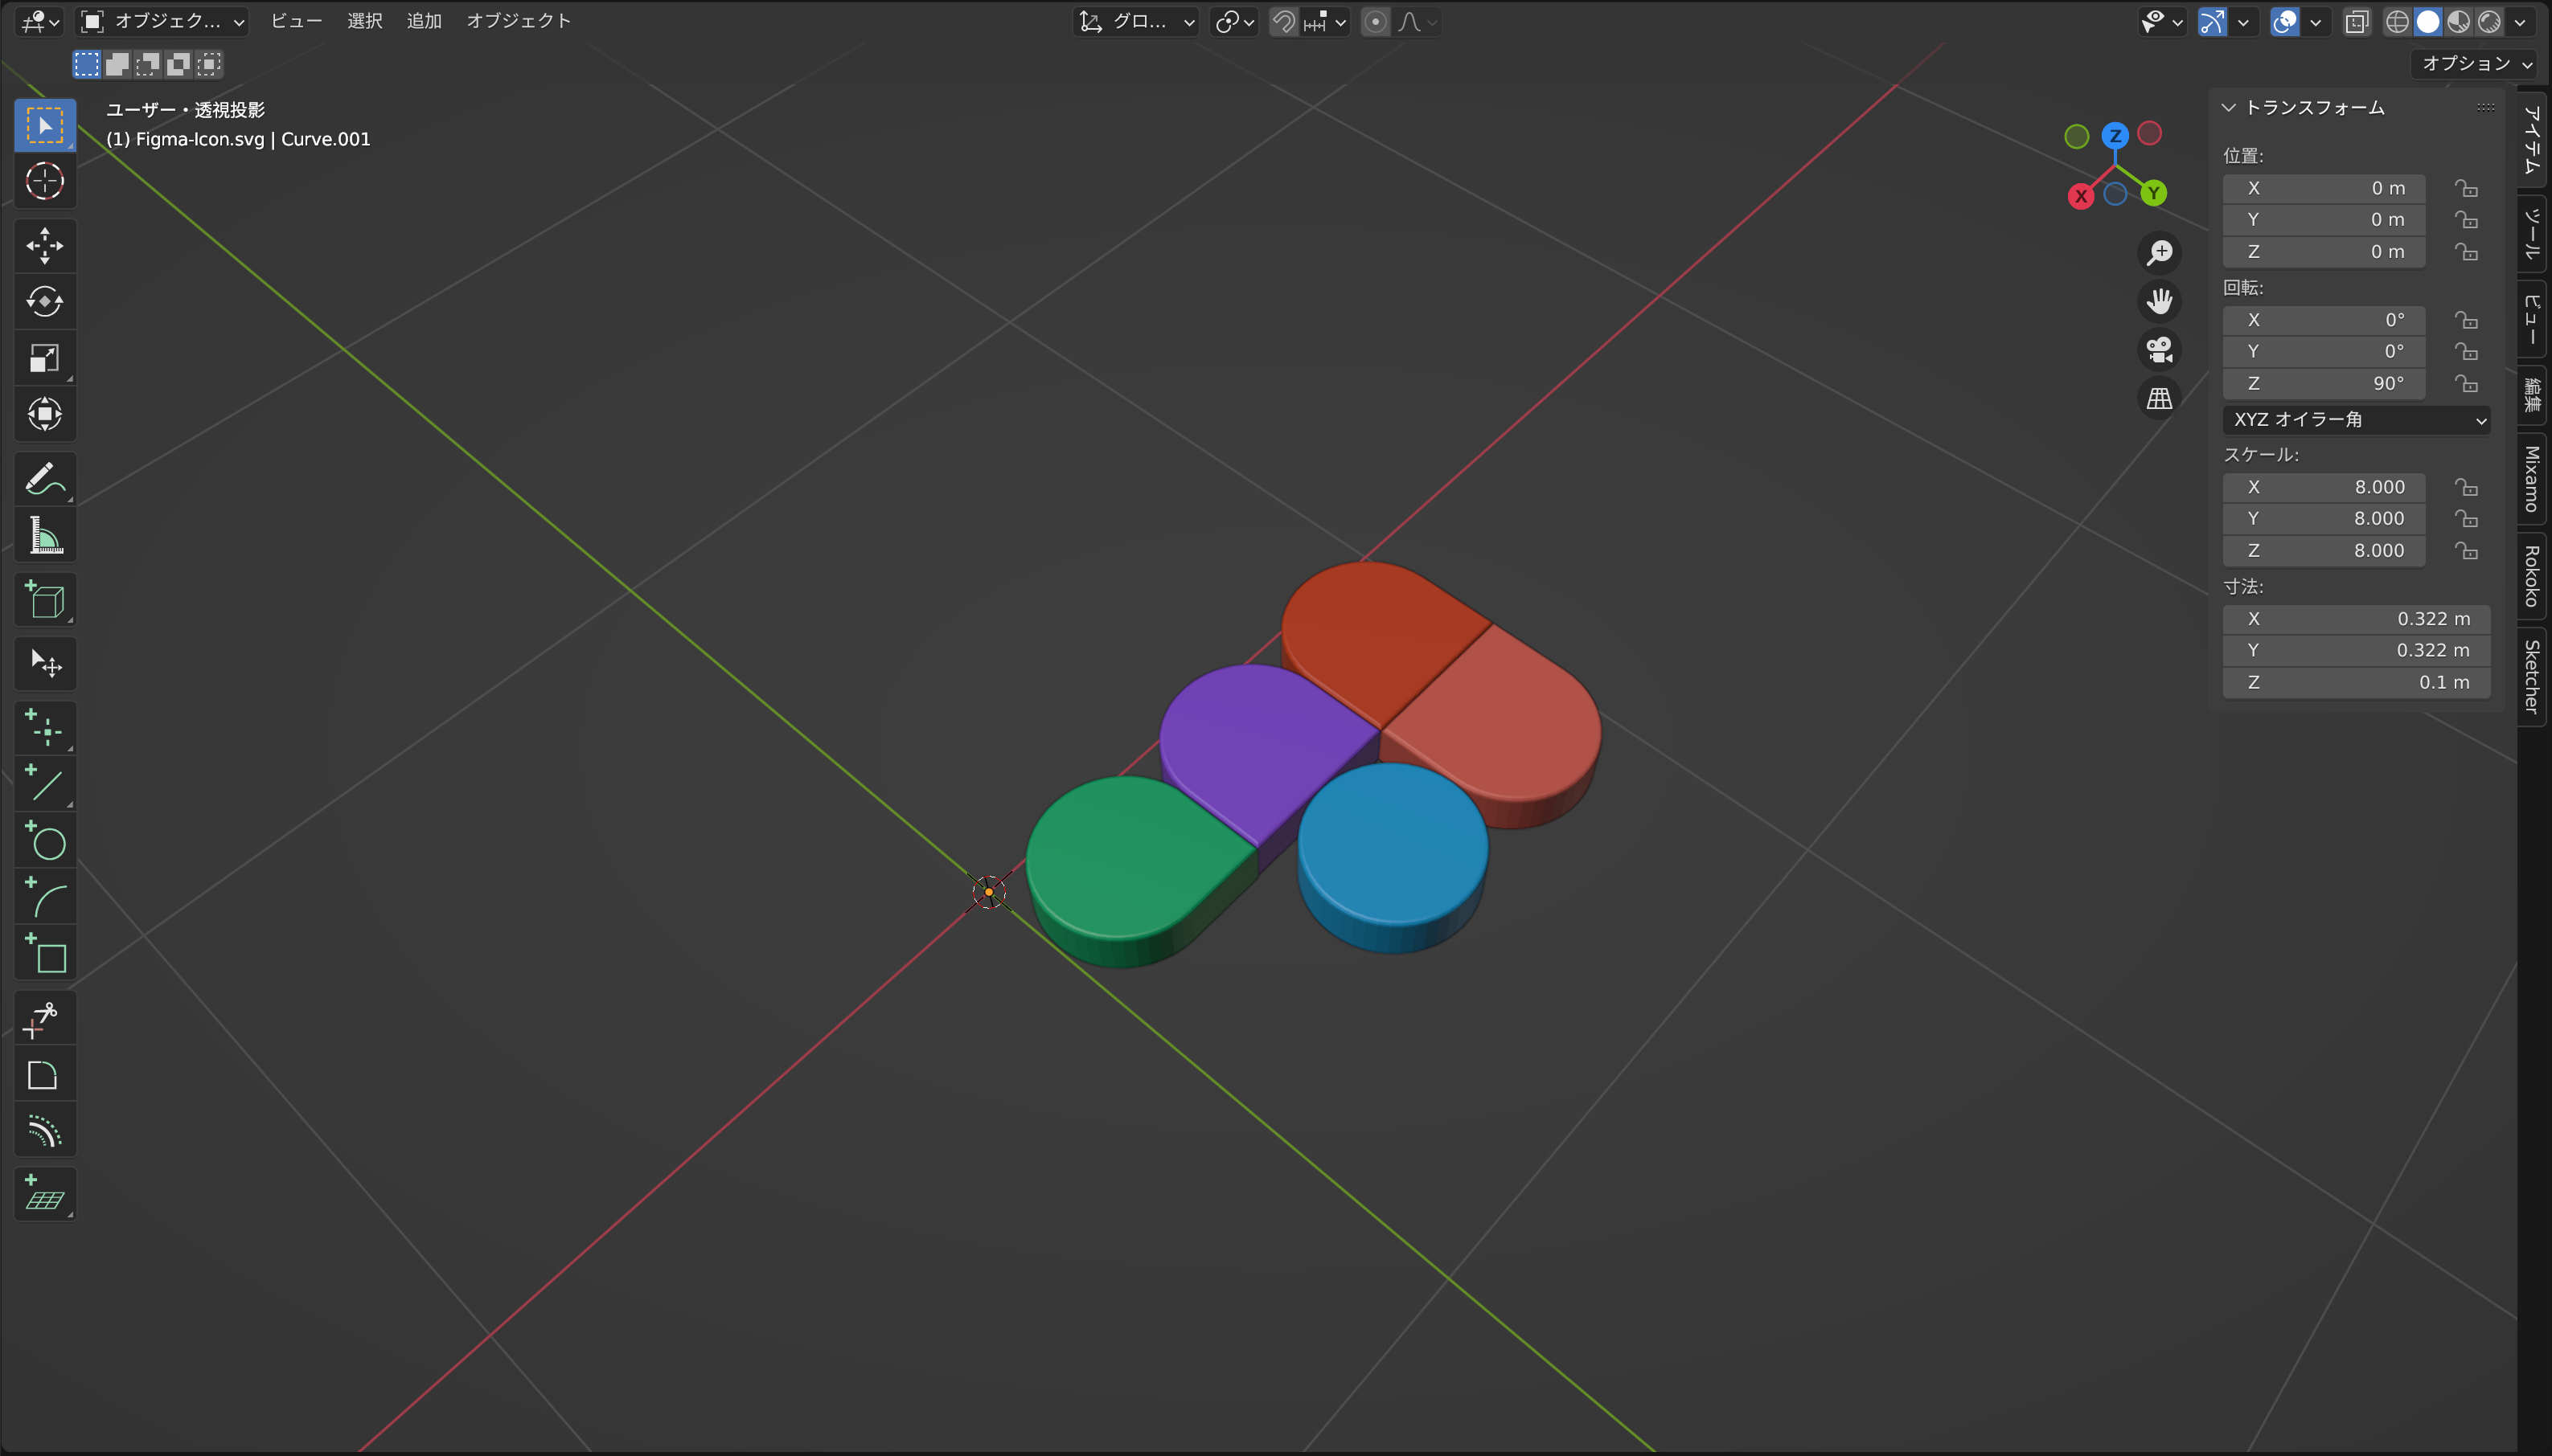Pick the Rotate tool
This screenshot has height=1456, width=2552.
click(x=45, y=302)
